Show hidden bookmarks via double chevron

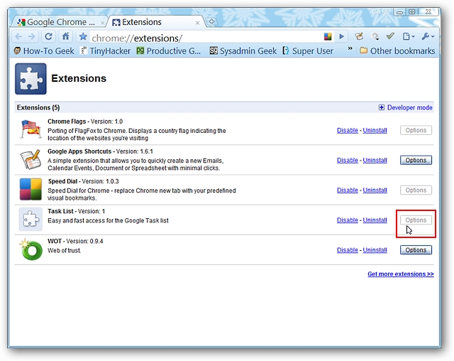(x=350, y=48)
